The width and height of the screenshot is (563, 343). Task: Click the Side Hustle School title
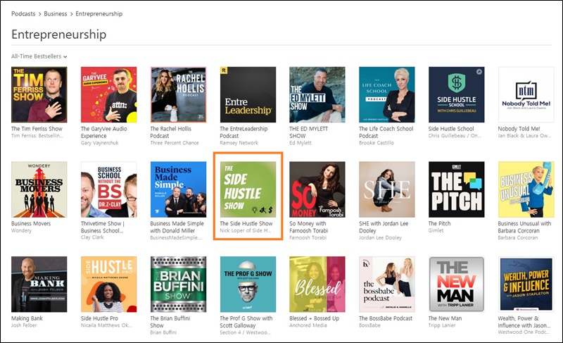tap(451, 129)
